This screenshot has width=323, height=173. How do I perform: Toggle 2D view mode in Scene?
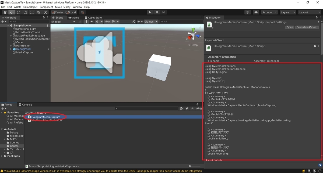click(80, 21)
